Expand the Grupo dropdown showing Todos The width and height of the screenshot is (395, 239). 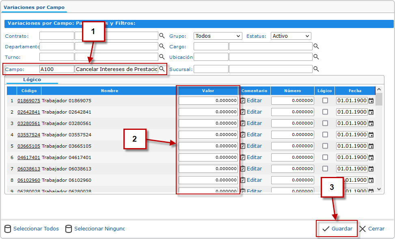[218, 36]
